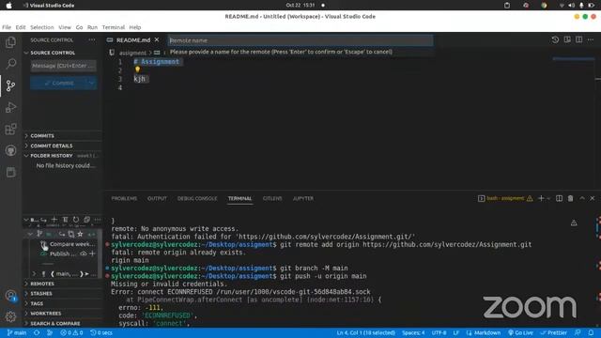The image size is (601, 338).
Task: Kill the terminal with the trash icon
Action: [x=570, y=198]
